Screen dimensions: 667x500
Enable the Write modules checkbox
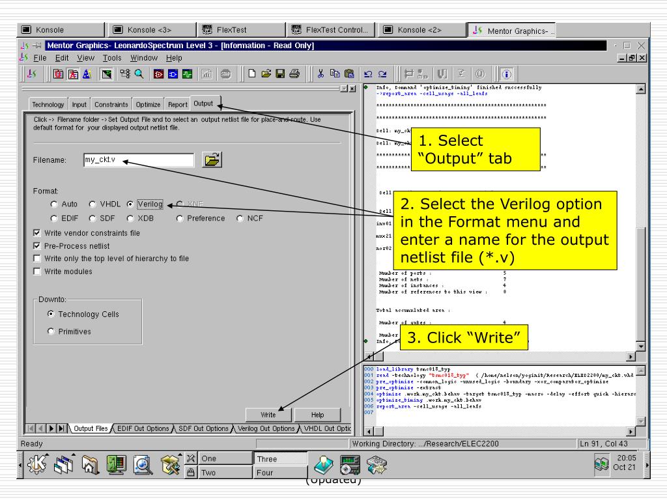(x=37, y=271)
